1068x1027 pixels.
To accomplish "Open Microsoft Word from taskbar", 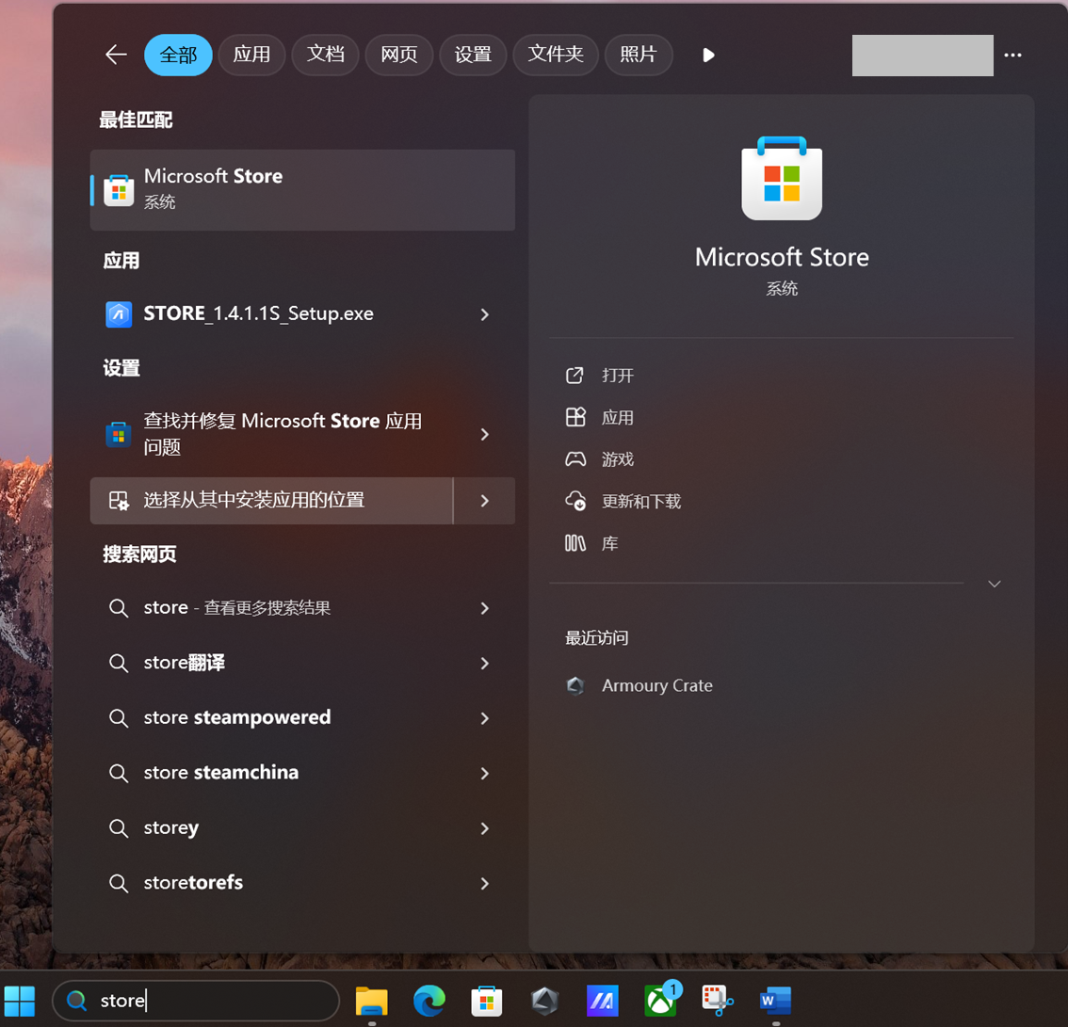I will tap(776, 1001).
